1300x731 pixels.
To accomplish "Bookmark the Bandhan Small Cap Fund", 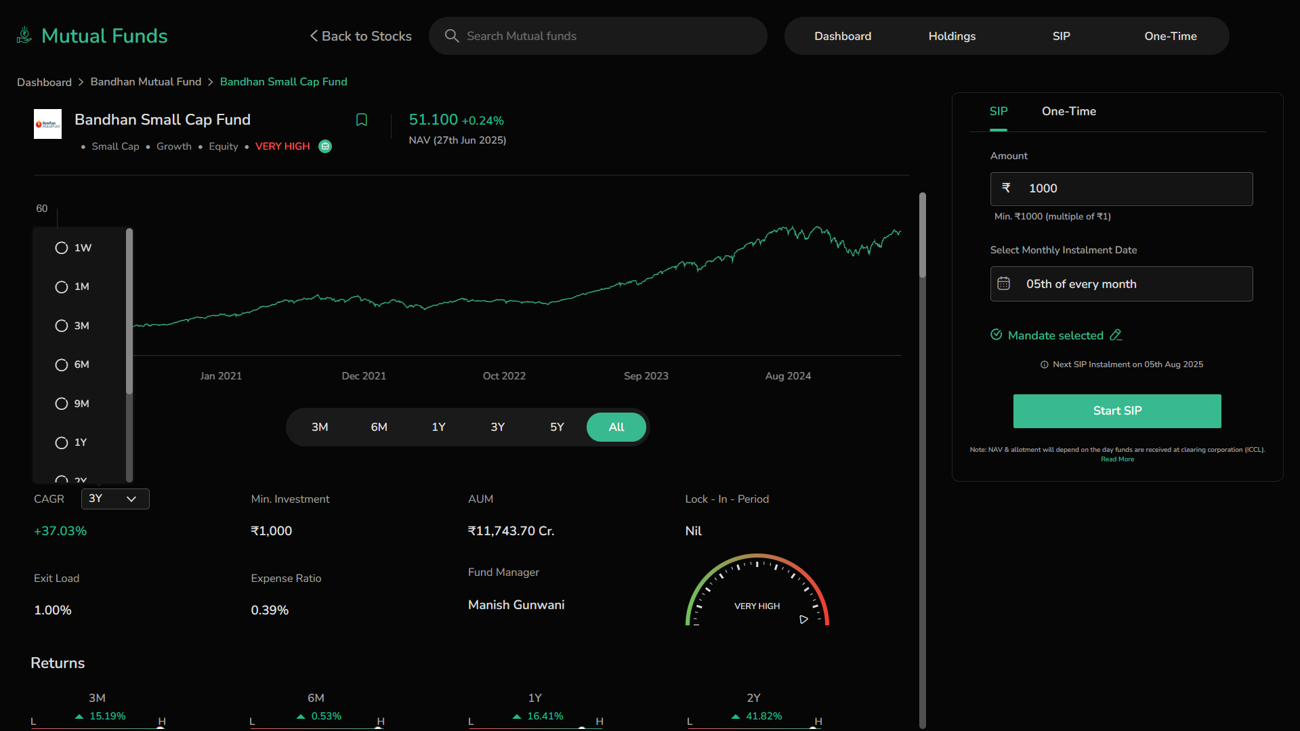I will pyautogui.click(x=362, y=120).
